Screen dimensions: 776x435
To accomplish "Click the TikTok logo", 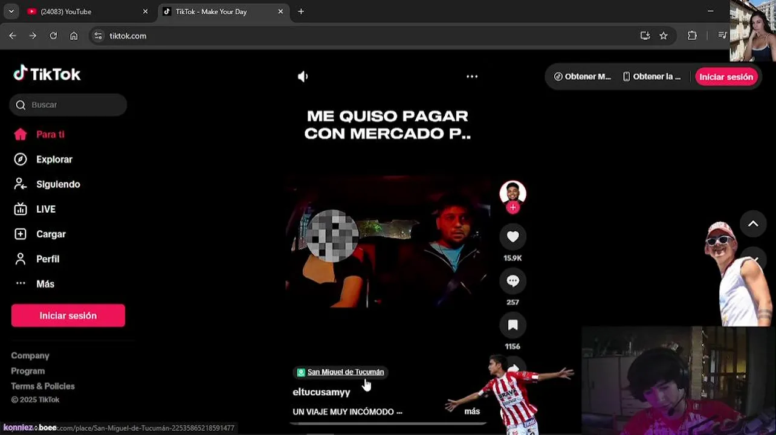I will 47,74.
